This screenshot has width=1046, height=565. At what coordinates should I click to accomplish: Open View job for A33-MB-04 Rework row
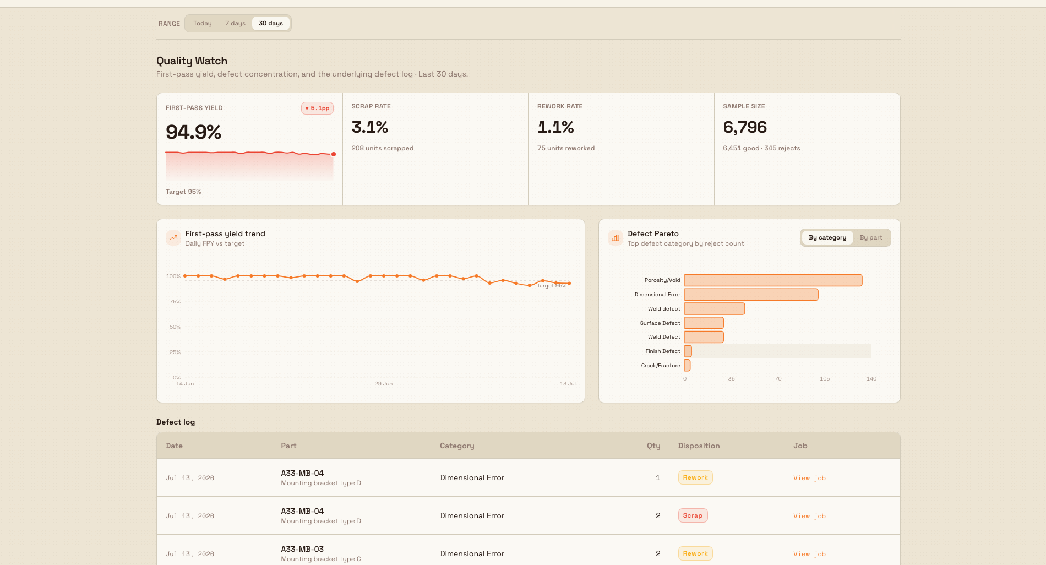tap(809, 478)
